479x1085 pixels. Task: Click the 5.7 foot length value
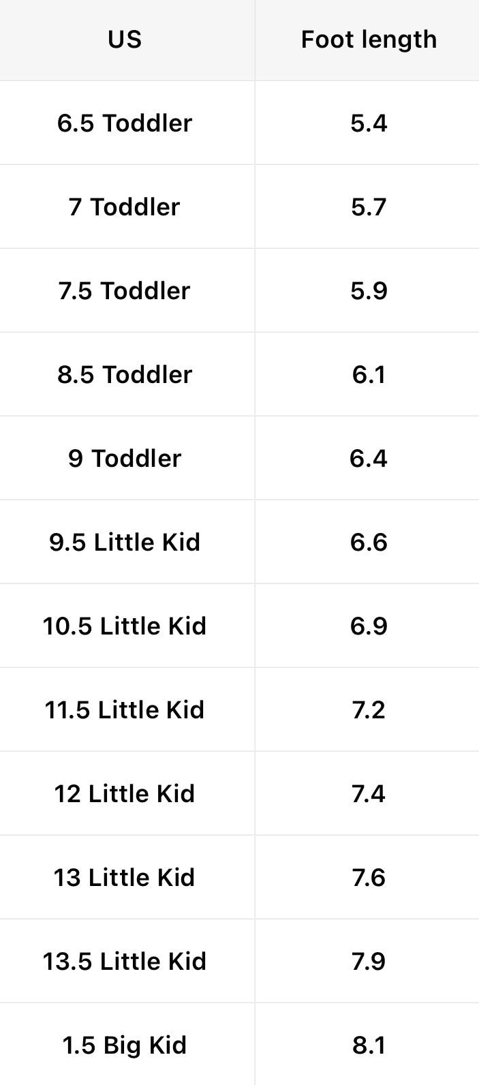369,207
